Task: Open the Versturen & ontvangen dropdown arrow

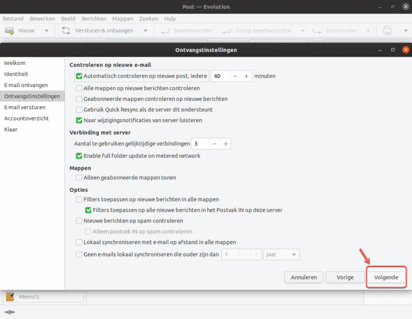Action: click(145, 30)
